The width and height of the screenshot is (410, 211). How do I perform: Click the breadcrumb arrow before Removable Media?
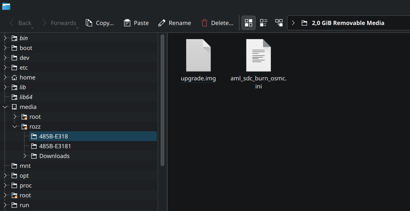coord(293,23)
